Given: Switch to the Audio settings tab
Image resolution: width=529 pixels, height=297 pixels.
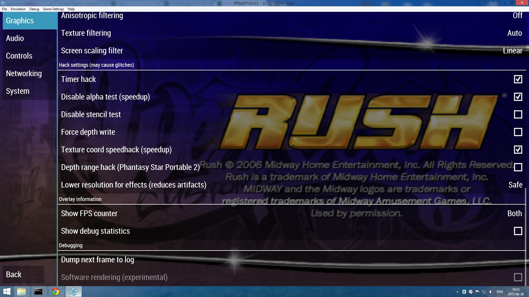Looking at the screenshot, I should click(x=15, y=38).
